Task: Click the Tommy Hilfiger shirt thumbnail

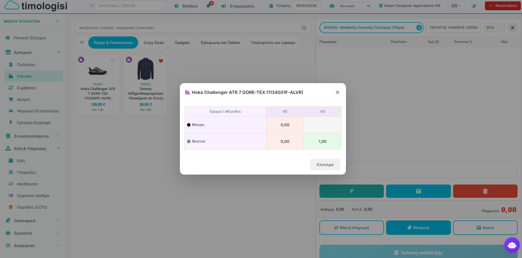Action: [x=146, y=69]
